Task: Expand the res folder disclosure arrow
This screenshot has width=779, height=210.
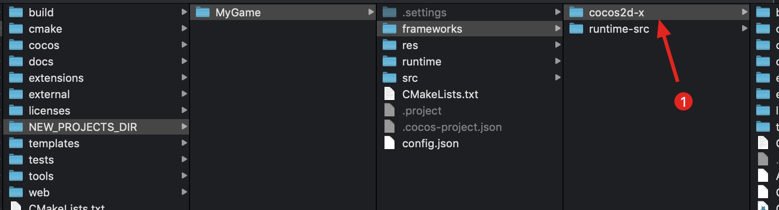Action: pos(558,45)
